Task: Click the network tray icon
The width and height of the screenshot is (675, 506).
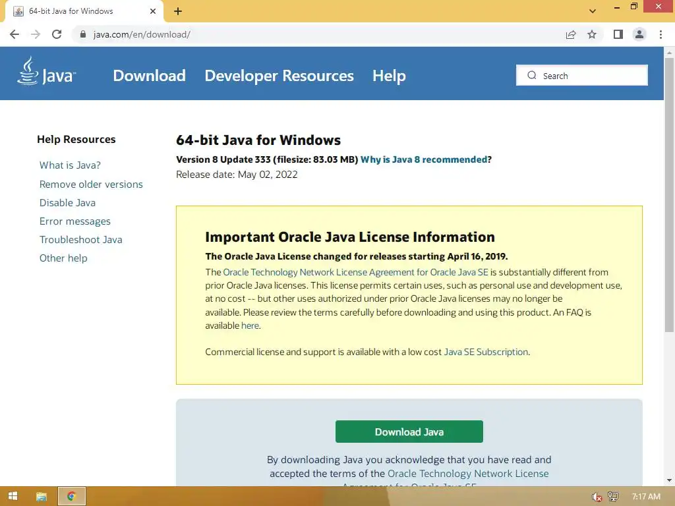Action: (613, 497)
